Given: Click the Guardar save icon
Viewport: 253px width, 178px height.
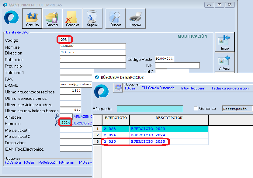Looking at the screenshot, I should click(52, 18).
